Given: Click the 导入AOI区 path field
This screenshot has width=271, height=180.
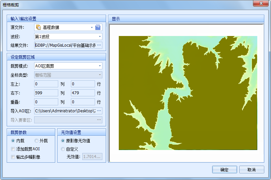Looking at the screenshot, I should (x=65, y=111).
